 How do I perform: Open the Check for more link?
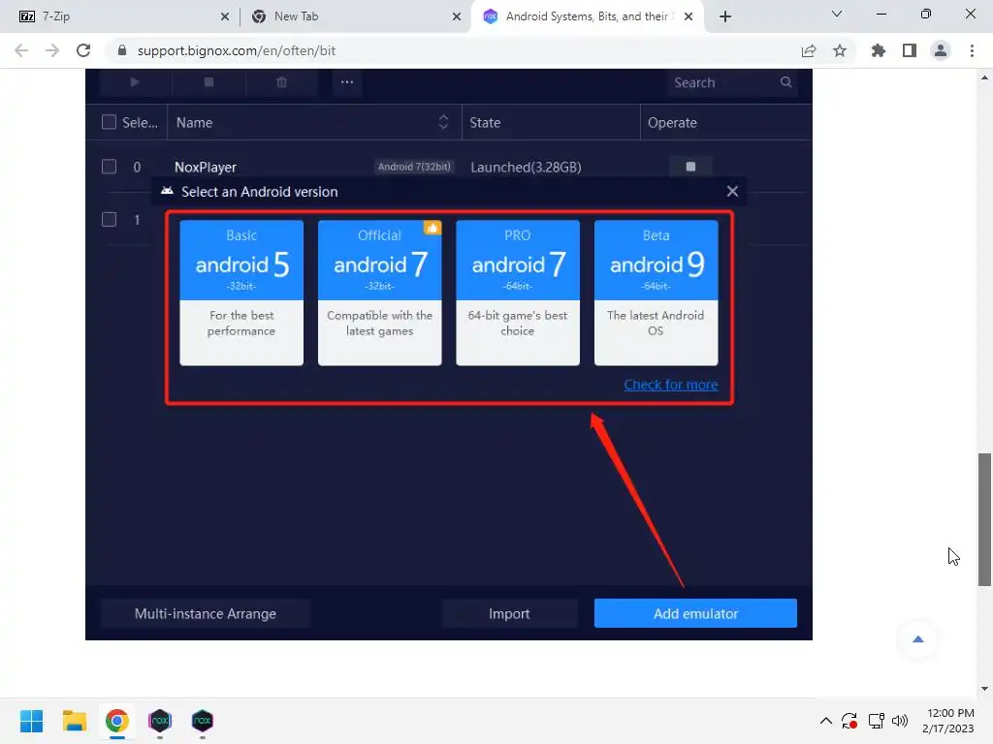(x=671, y=385)
